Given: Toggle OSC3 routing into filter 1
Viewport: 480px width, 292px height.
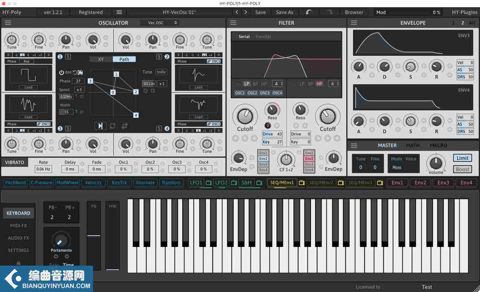Looking at the screenshot, I should click(265, 93).
